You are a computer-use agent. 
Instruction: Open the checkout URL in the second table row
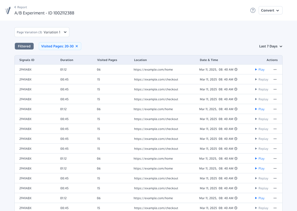pyautogui.click(x=156, y=79)
